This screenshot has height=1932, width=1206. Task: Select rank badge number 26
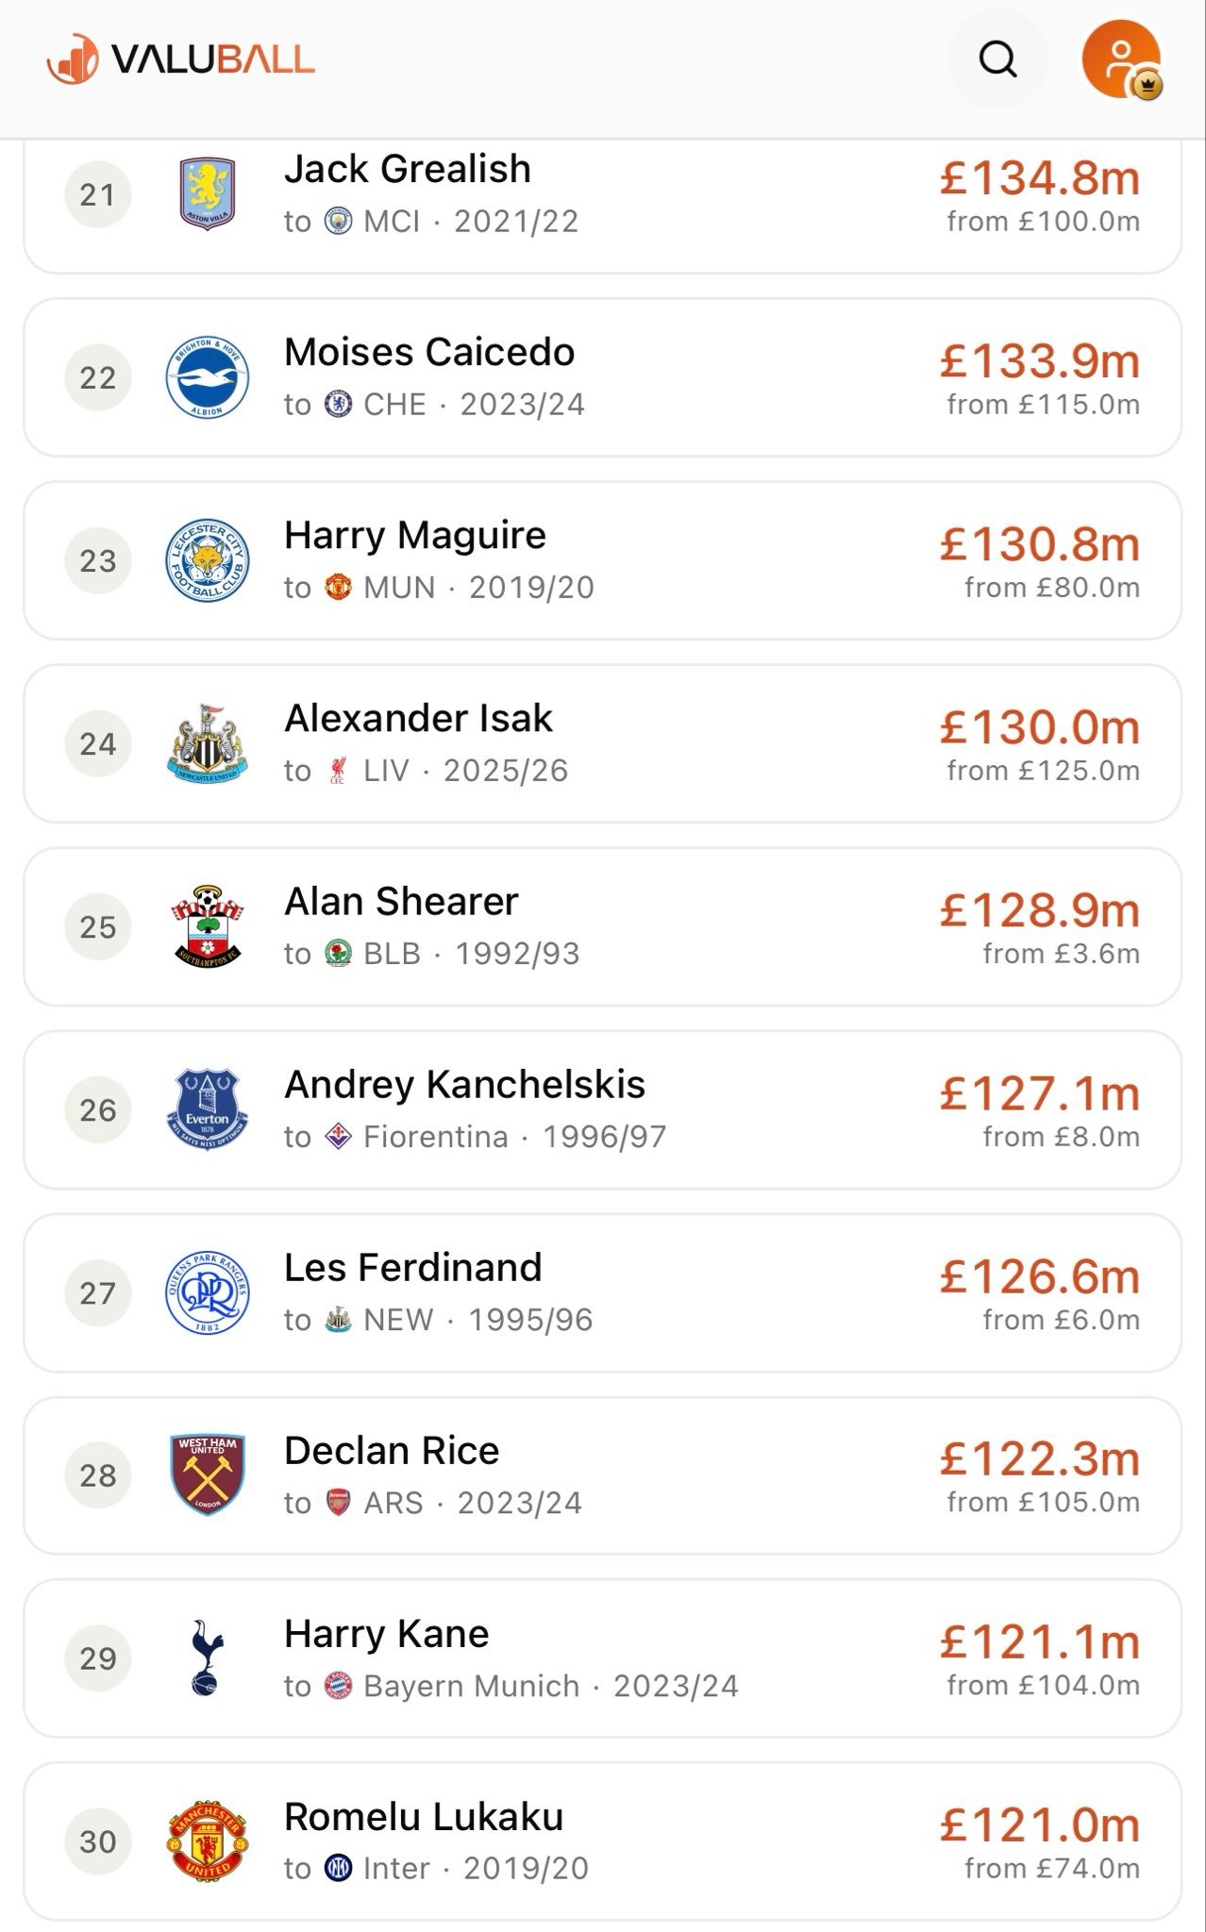97,1109
